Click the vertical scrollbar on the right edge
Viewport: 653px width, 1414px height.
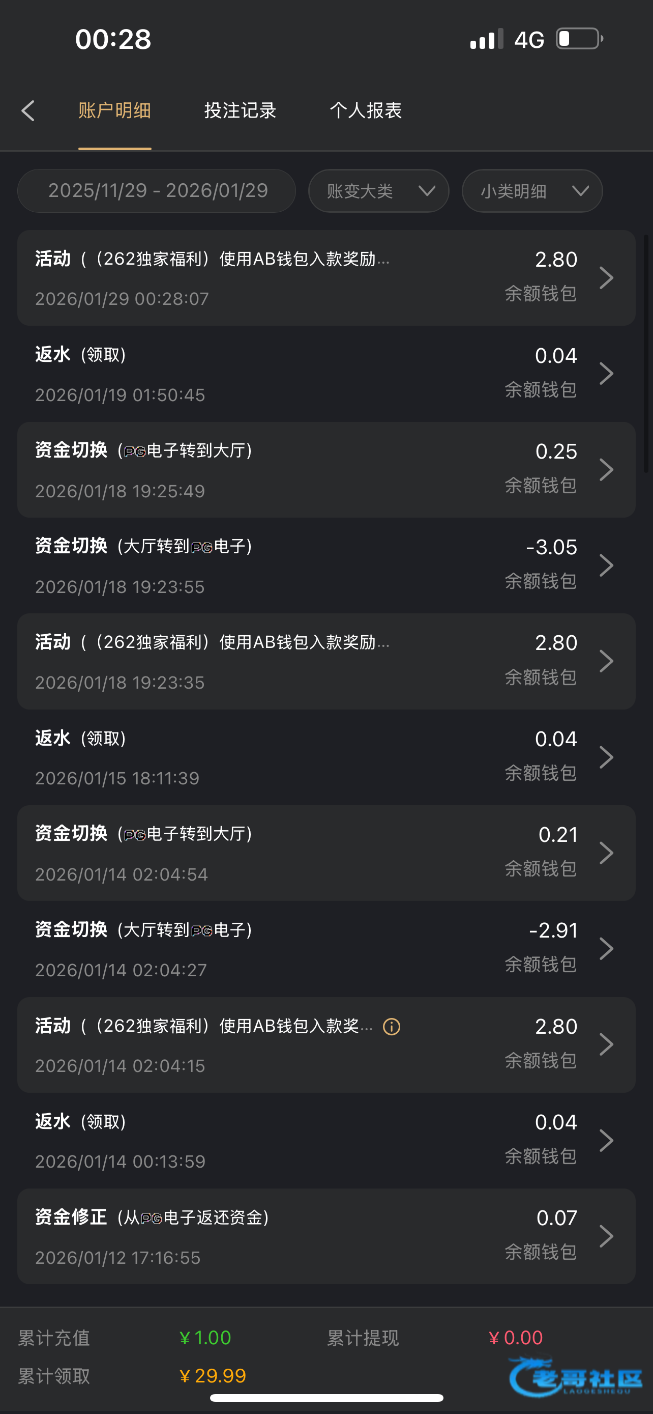[x=646, y=353]
